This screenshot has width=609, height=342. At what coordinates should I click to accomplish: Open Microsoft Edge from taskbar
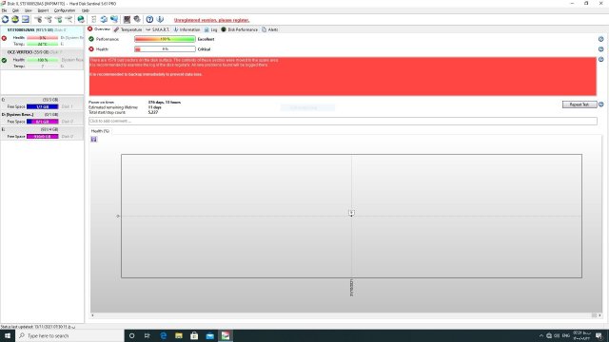click(163, 335)
